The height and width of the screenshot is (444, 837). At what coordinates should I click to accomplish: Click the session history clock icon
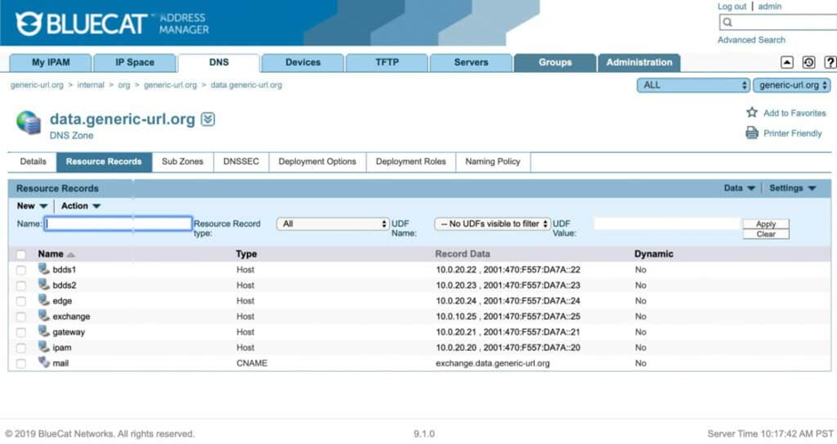pyautogui.click(x=809, y=62)
